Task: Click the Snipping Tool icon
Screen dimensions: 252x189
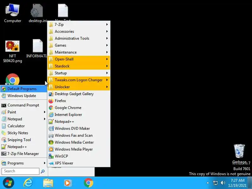Action: point(4,140)
